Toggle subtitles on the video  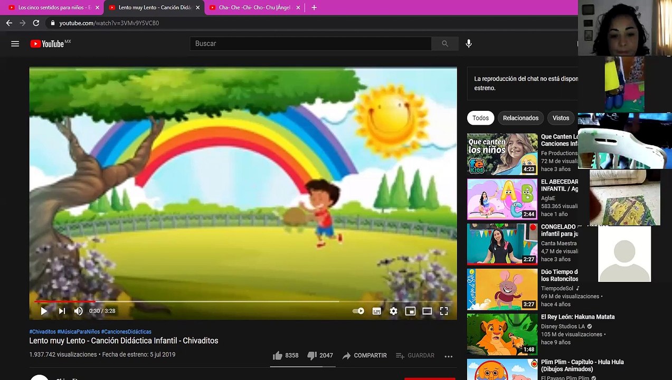(x=377, y=311)
